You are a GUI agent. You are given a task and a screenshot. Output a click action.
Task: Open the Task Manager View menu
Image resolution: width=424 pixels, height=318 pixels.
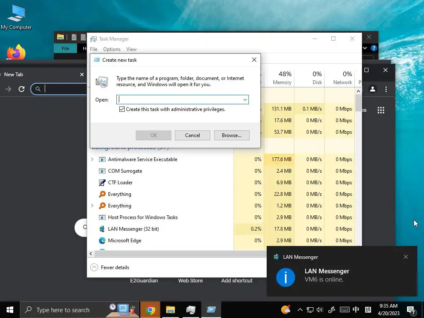[131, 49]
